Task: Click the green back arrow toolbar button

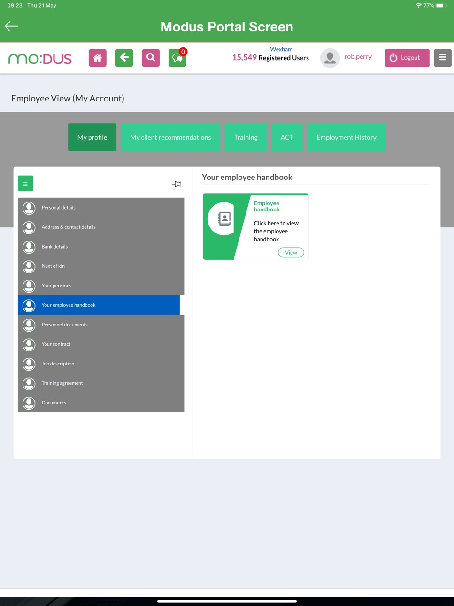Action: [124, 58]
